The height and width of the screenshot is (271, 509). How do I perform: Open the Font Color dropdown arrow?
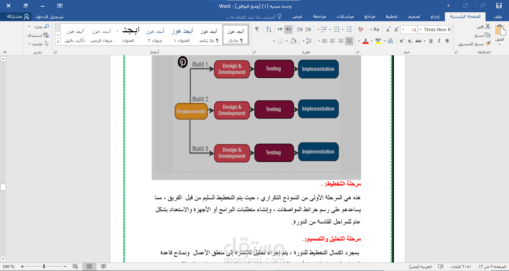tap(359, 41)
